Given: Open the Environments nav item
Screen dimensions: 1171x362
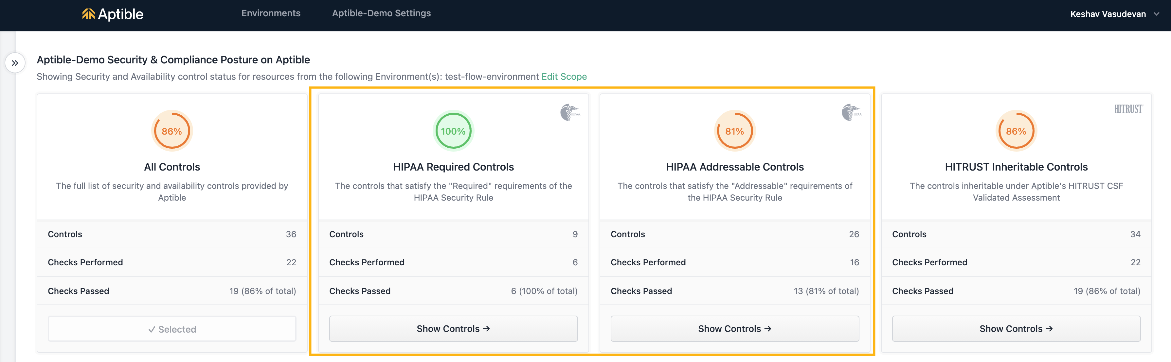Looking at the screenshot, I should click(x=271, y=13).
